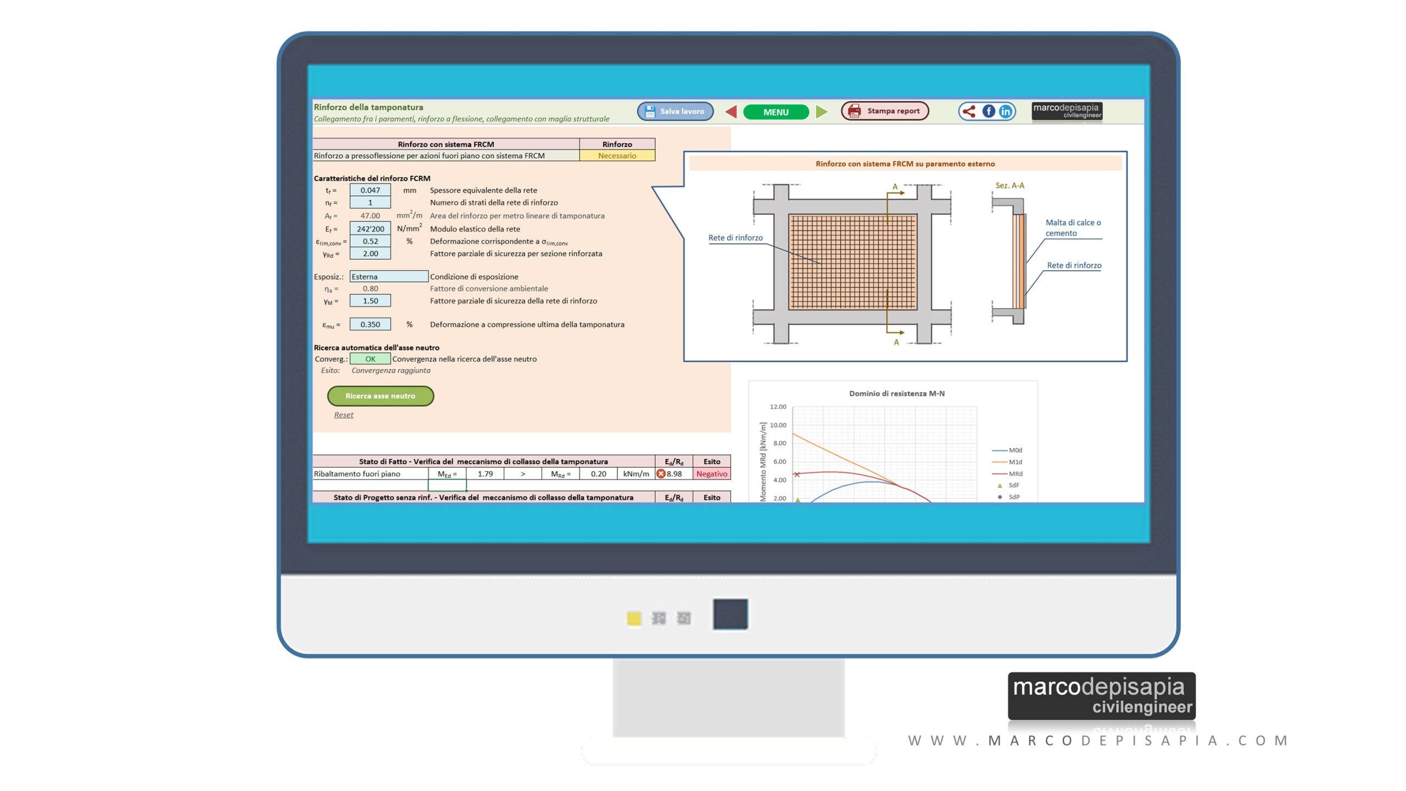Click the Negativo esito cell
Image resolution: width=1406 pixels, height=791 pixels.
tap(711, 474)
